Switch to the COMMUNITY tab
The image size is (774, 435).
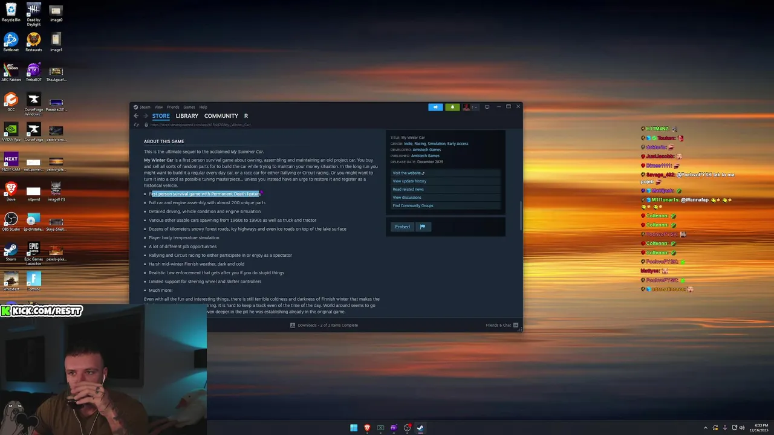click(x=221, y=116)
